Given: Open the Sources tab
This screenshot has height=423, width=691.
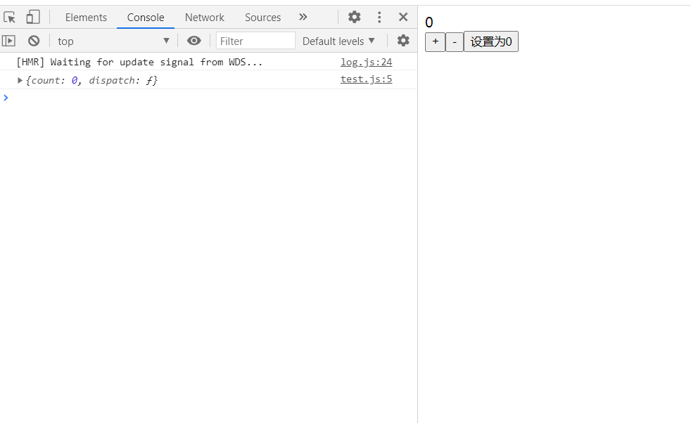Looking at the screenshot, I should (x=262, y=17).
